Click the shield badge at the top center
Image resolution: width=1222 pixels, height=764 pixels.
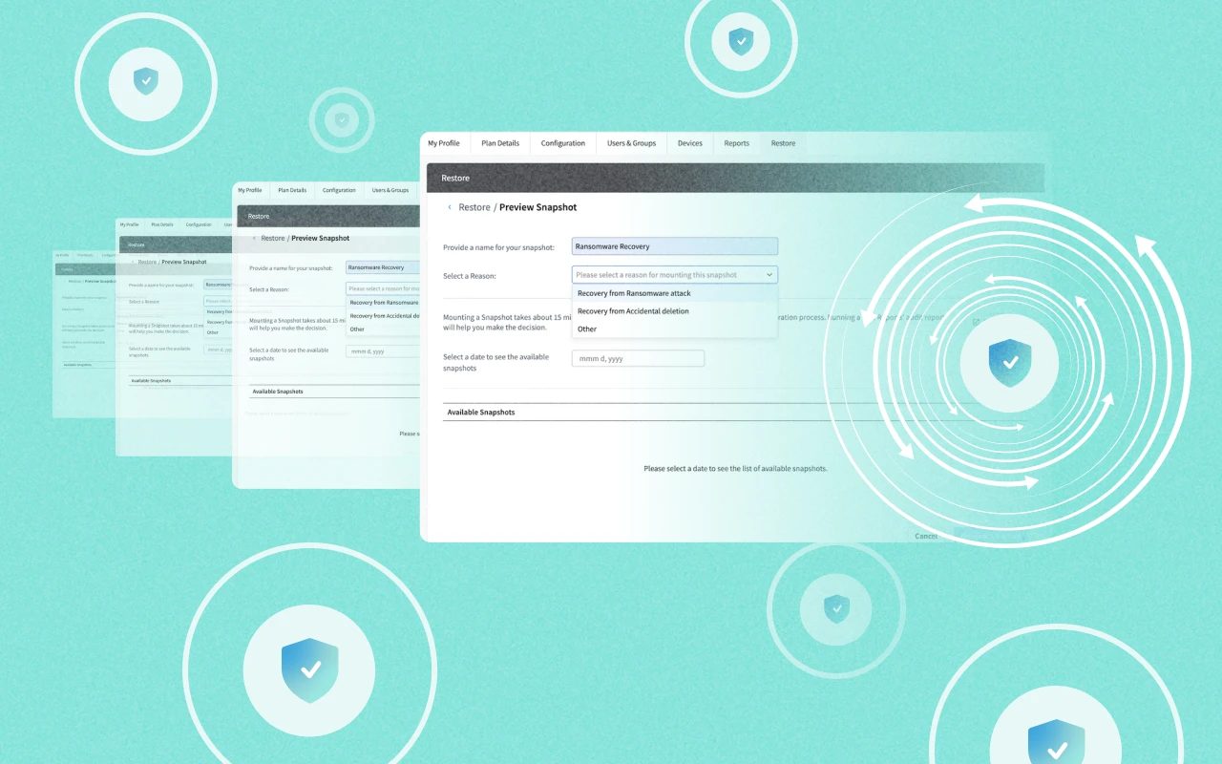(741, 42)
